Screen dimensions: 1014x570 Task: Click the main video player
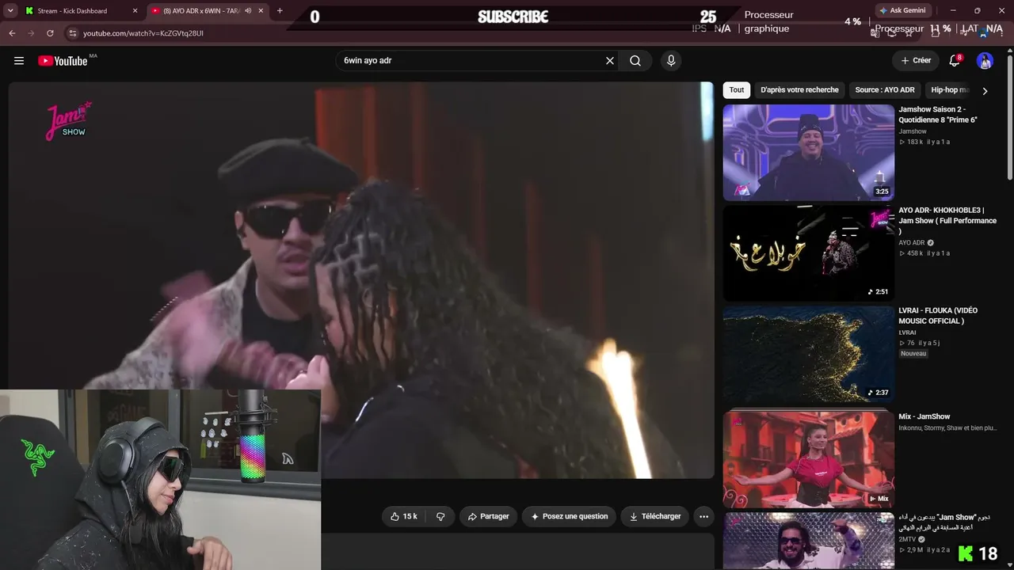(361, 280)
